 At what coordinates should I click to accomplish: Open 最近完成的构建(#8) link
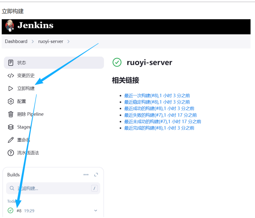[159, 128]
